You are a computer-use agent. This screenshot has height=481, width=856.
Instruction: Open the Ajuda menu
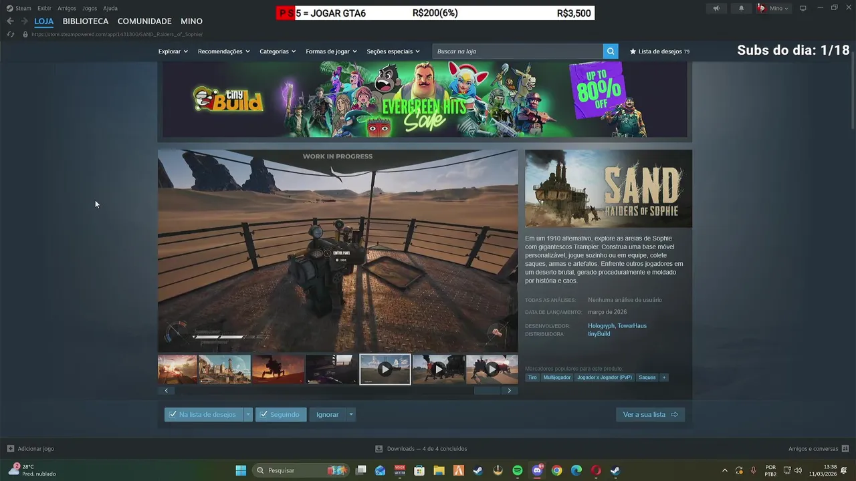coord(110,8)
